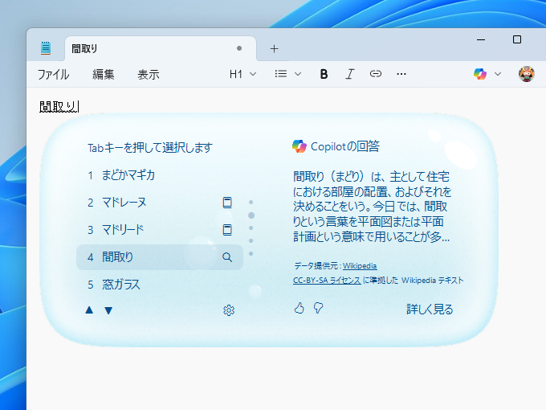The width and height of the screenshot is (546, 410).
Task: Open the Wikipedia source link
Action: [x=360, y=266]
